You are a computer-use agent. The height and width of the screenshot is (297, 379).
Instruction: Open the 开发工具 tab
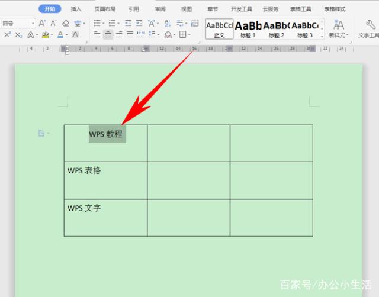click(x=242, y=9)
